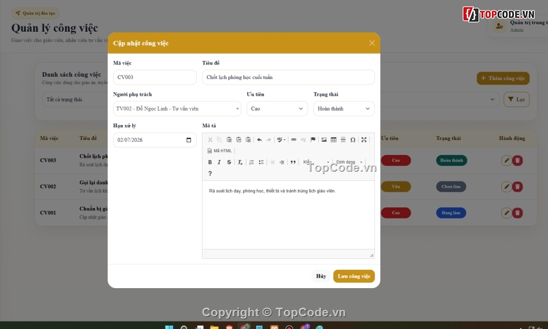Click the Tiêu đề input field

click(x=288, y=77)
